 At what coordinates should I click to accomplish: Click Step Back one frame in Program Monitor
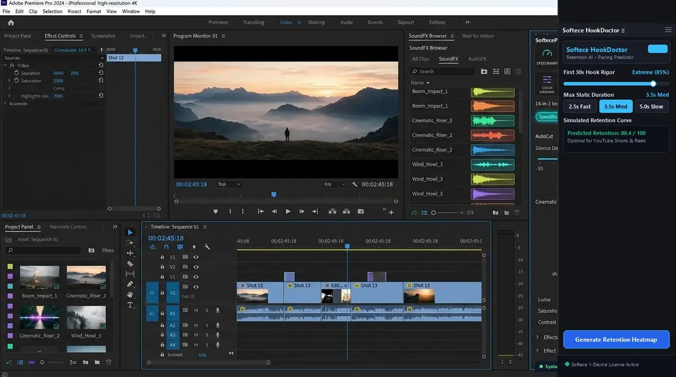pyautogui.click(x=274, y=212)
